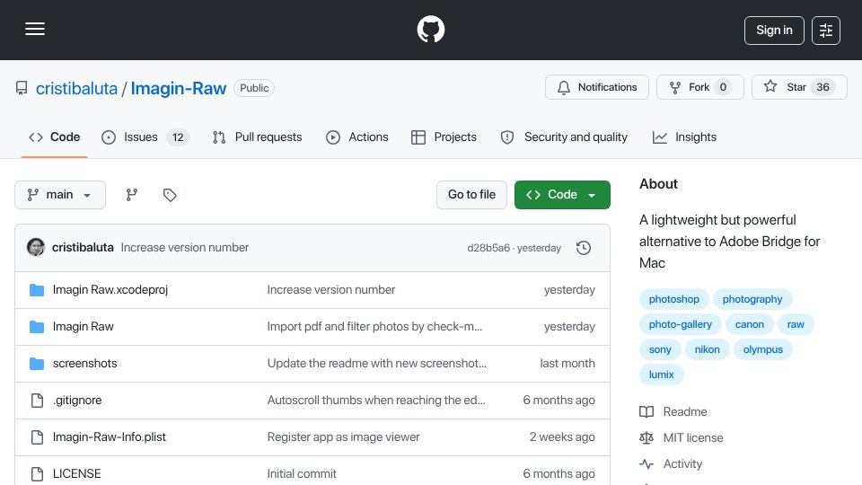Select the olympus topic tag
Screen dimensions: 862x485
[x=762, y=349]
